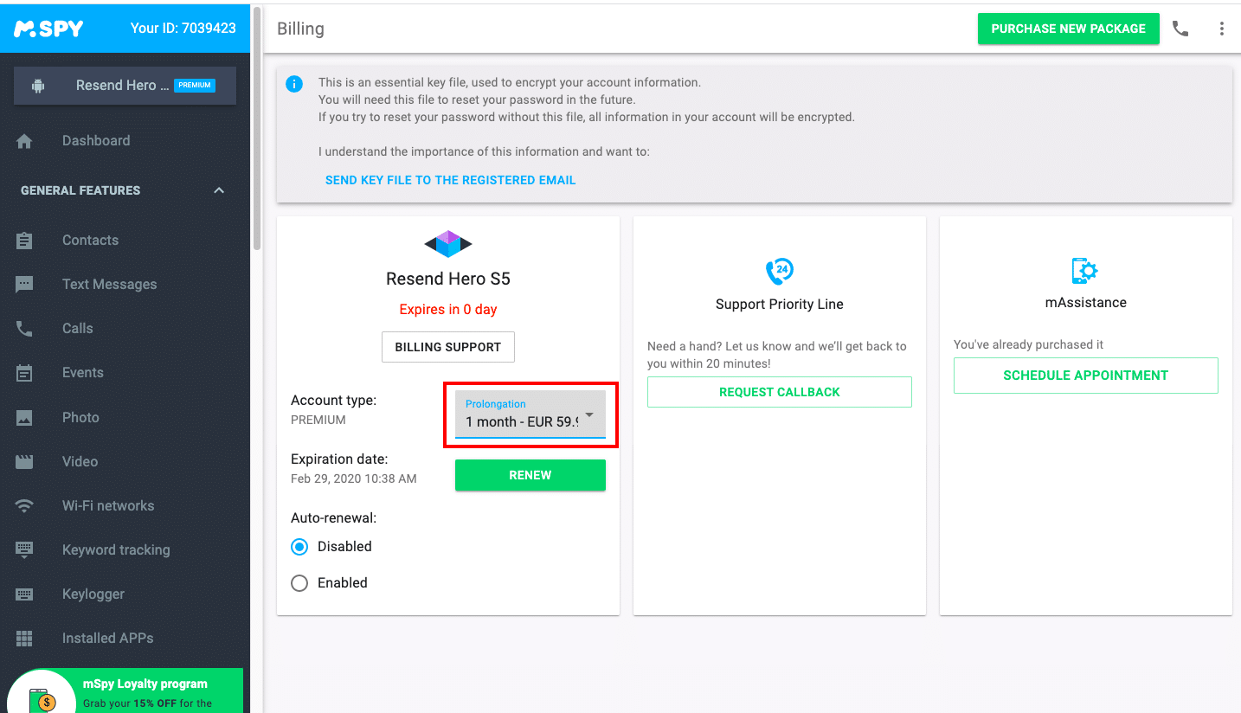Viewport: 1241px width, 713px height.
Task: Click the Keyword tracking keyboard icon
Action: click(x=24, y=550)
